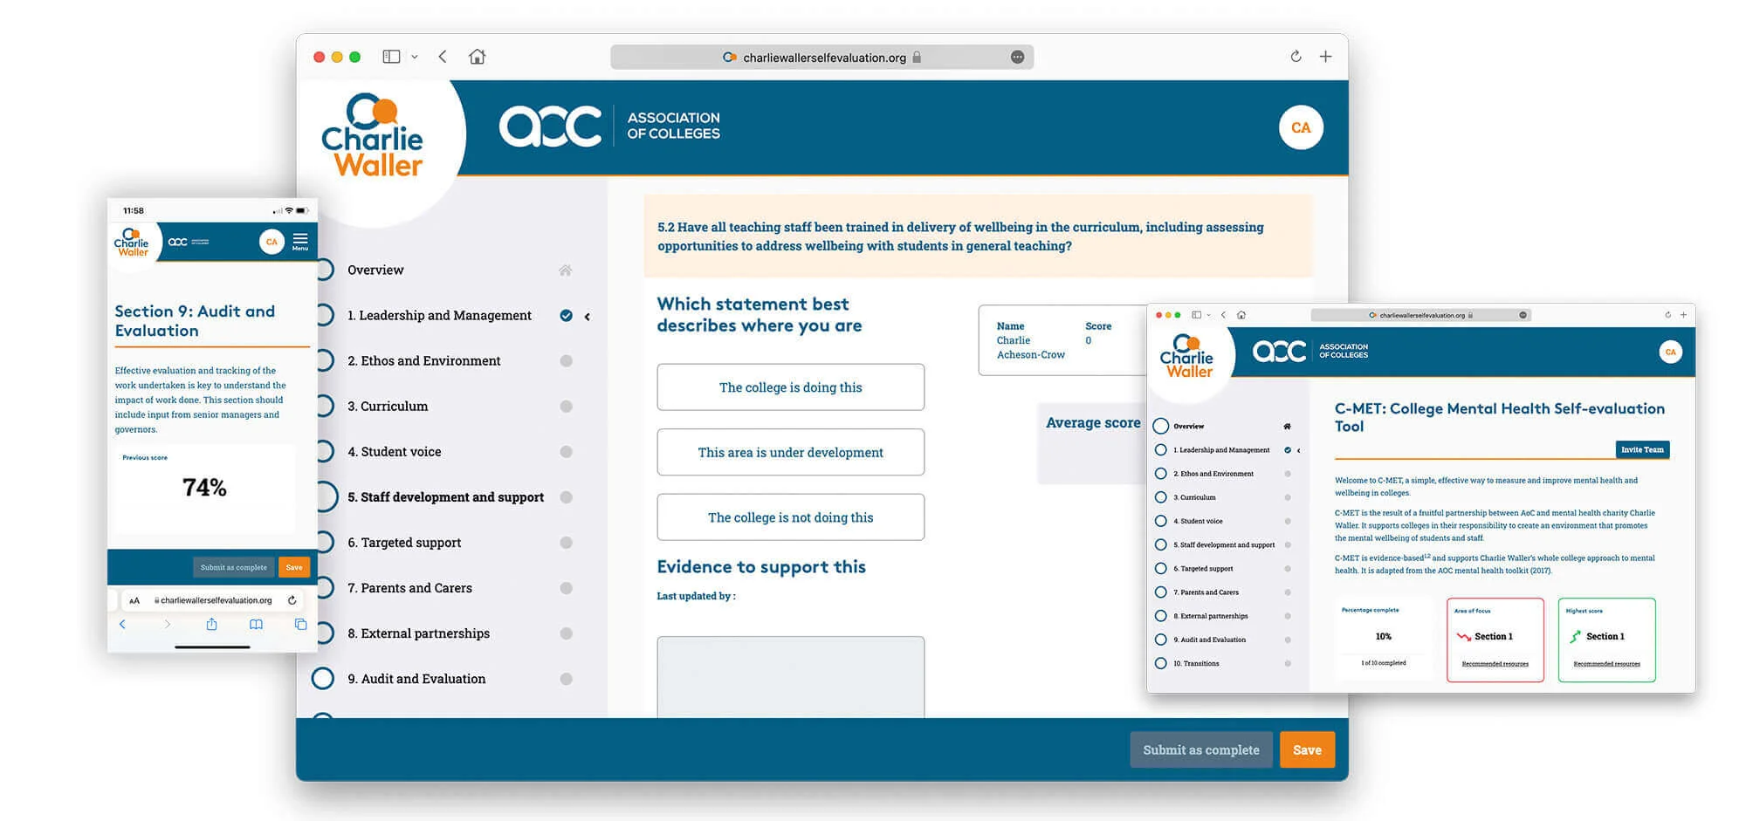The width and height of the screenshot is (1746, 821).
Task: Select the Overview radio circle in the sidebar
Action: click(324, 270)
